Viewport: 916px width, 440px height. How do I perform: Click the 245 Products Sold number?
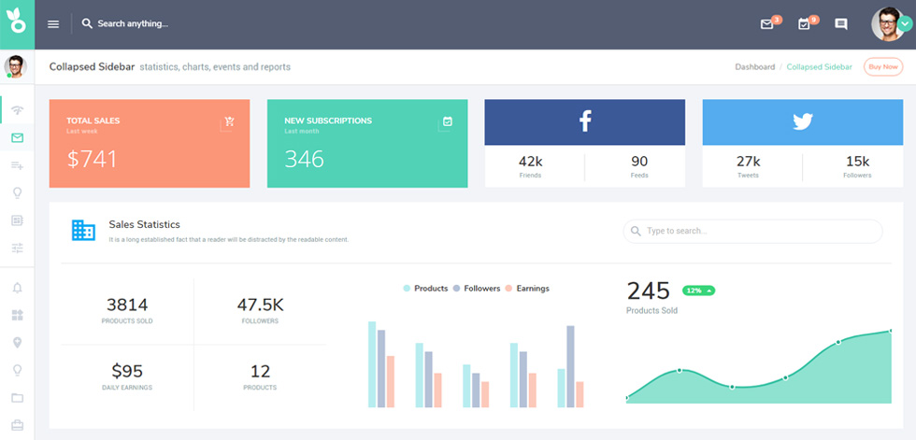pyautogui.click(x=649, y=291)
